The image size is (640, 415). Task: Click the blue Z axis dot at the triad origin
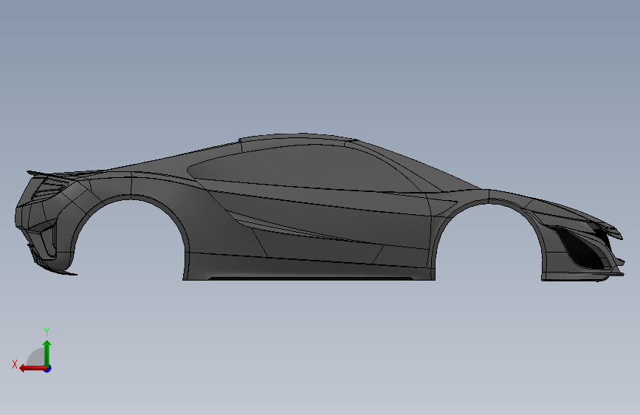tap(48, 368)
